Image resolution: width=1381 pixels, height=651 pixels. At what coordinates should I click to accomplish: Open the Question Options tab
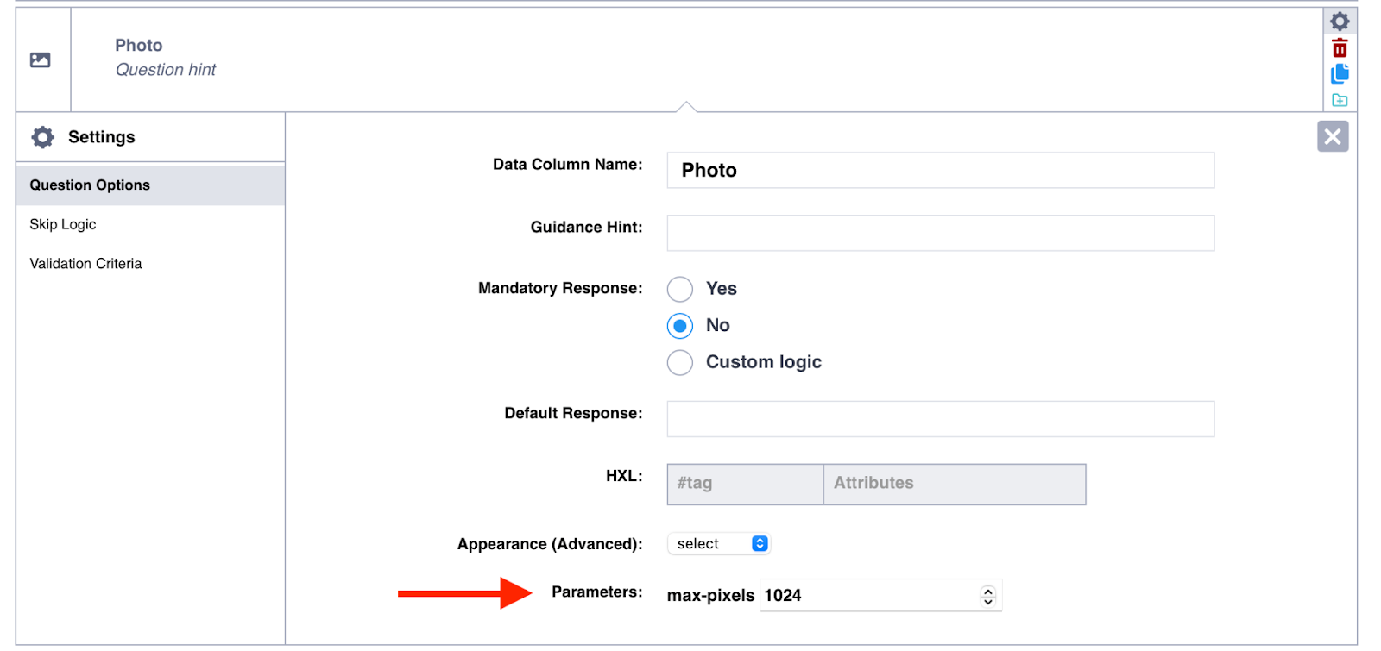(x=90, y=185)
